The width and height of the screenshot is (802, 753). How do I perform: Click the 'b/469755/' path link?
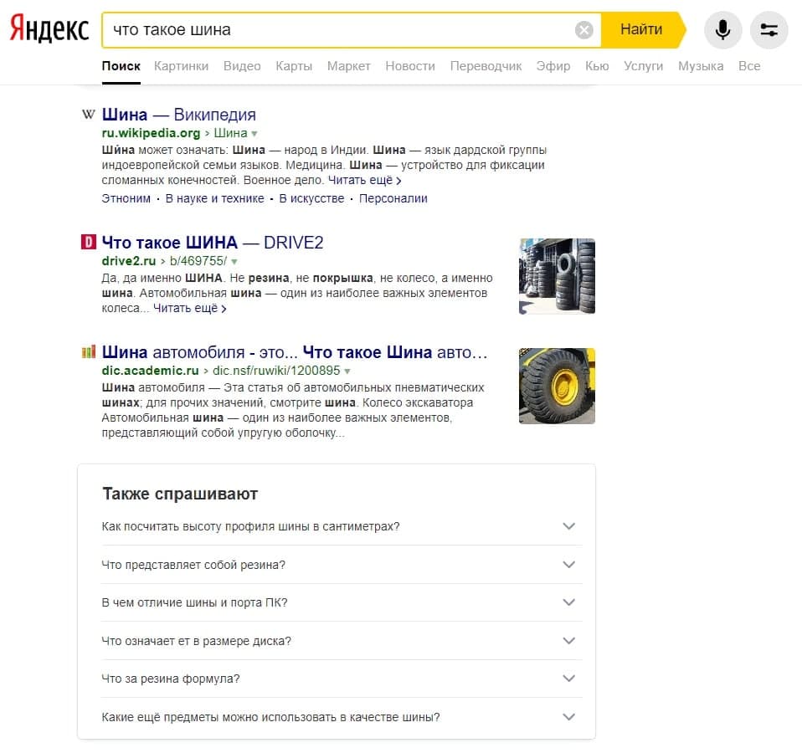[x=198, y=261]
